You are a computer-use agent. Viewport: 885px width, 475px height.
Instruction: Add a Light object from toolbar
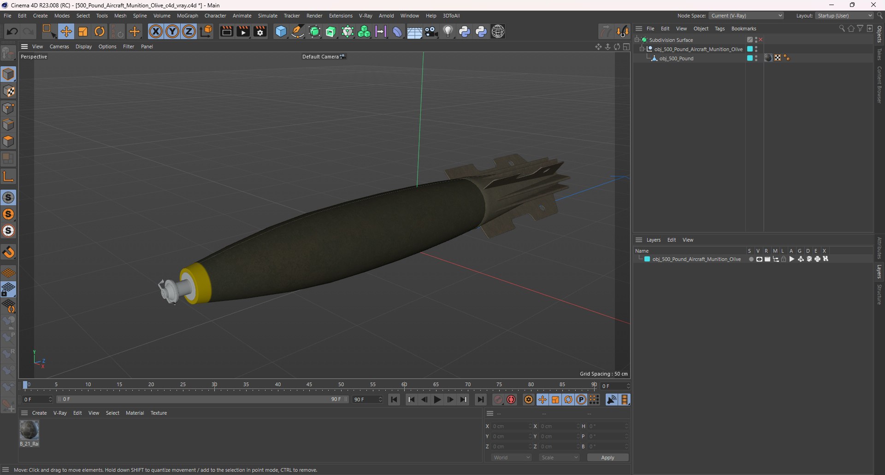[448, 31]
